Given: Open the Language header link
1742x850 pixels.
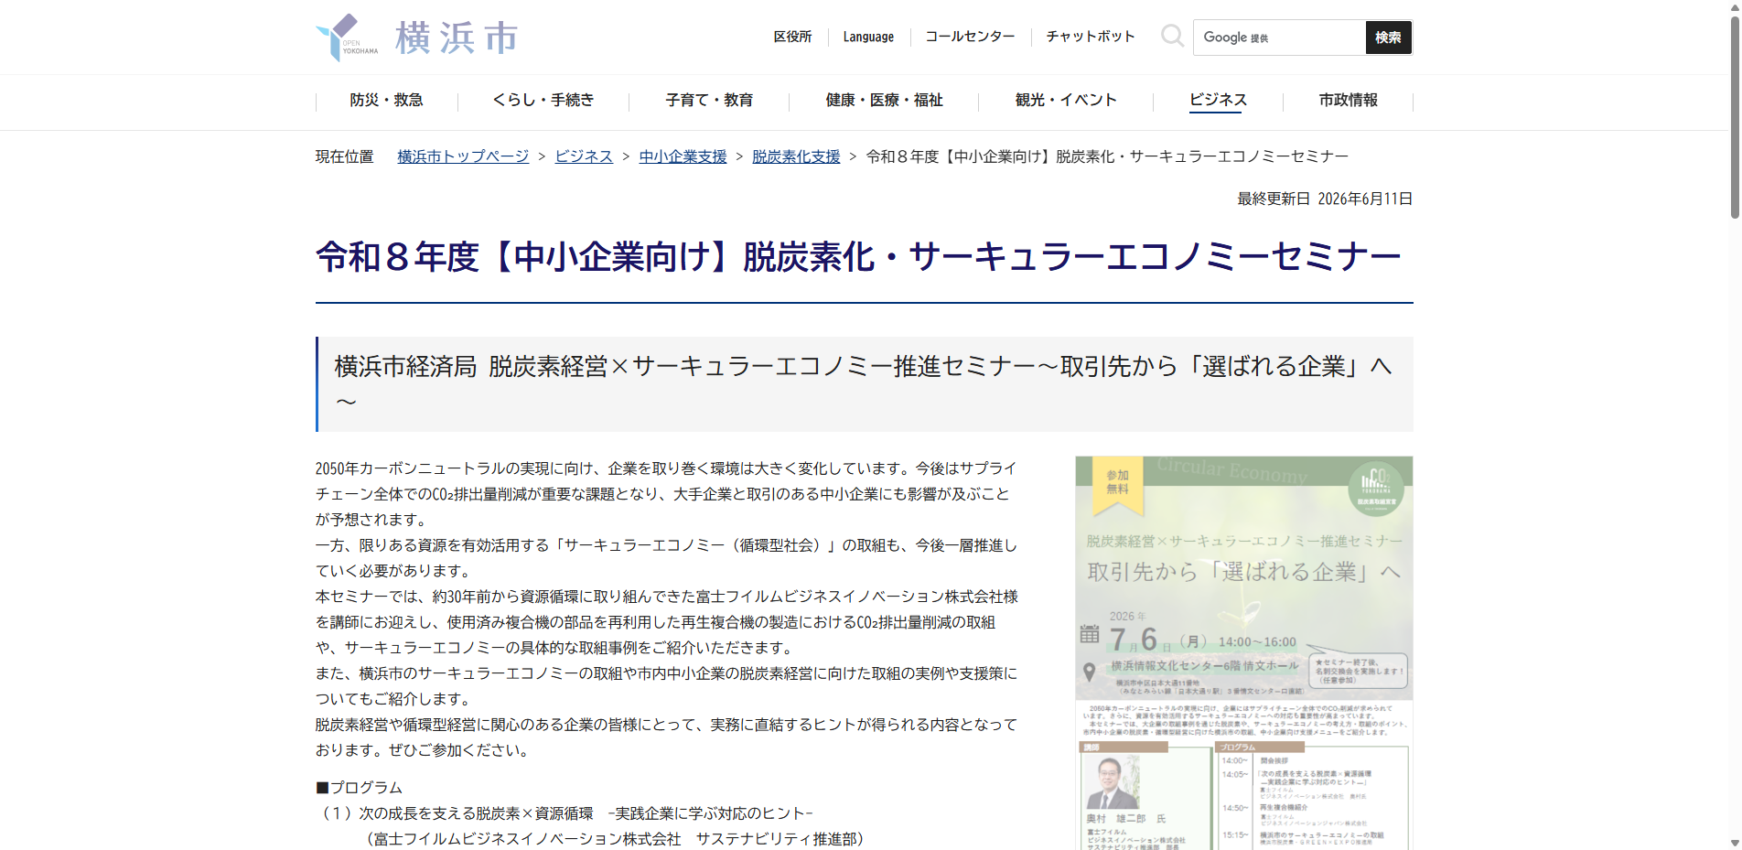Looking at the screenshot, I should click(868, 37).
